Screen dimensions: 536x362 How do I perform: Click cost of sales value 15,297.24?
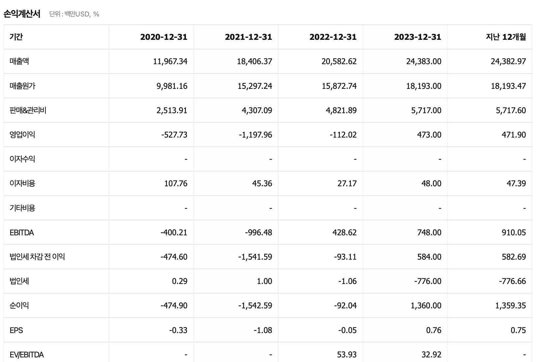tap(255, 86)
